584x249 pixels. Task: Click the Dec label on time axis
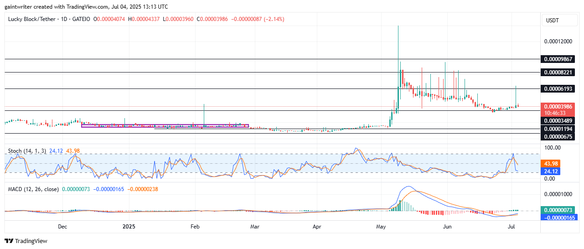[x=63, y=226]
